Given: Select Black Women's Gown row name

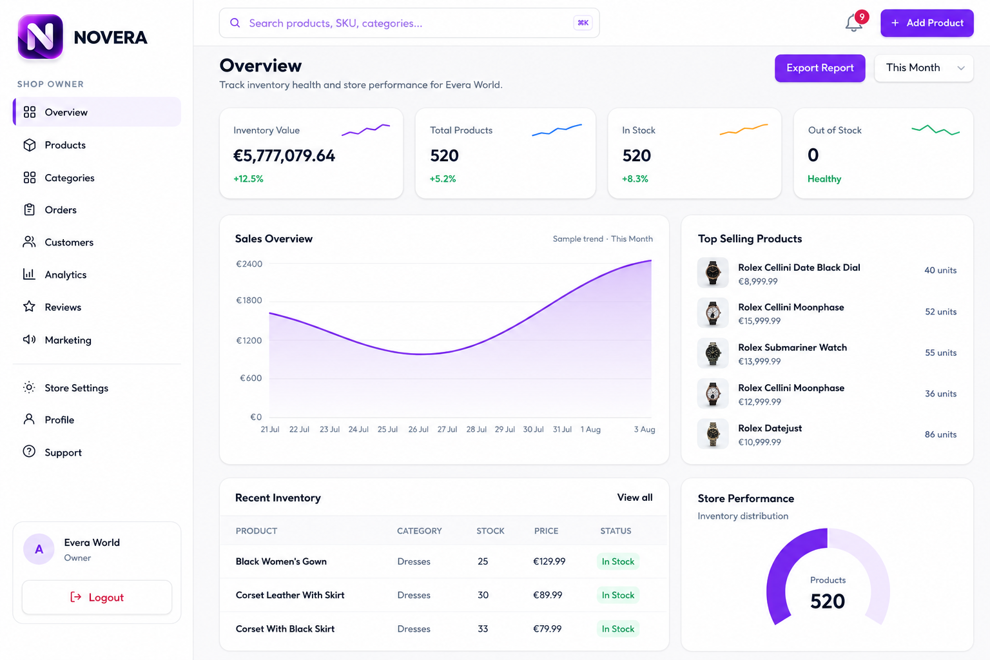Looking at the screenshot, I should point(281,561).
